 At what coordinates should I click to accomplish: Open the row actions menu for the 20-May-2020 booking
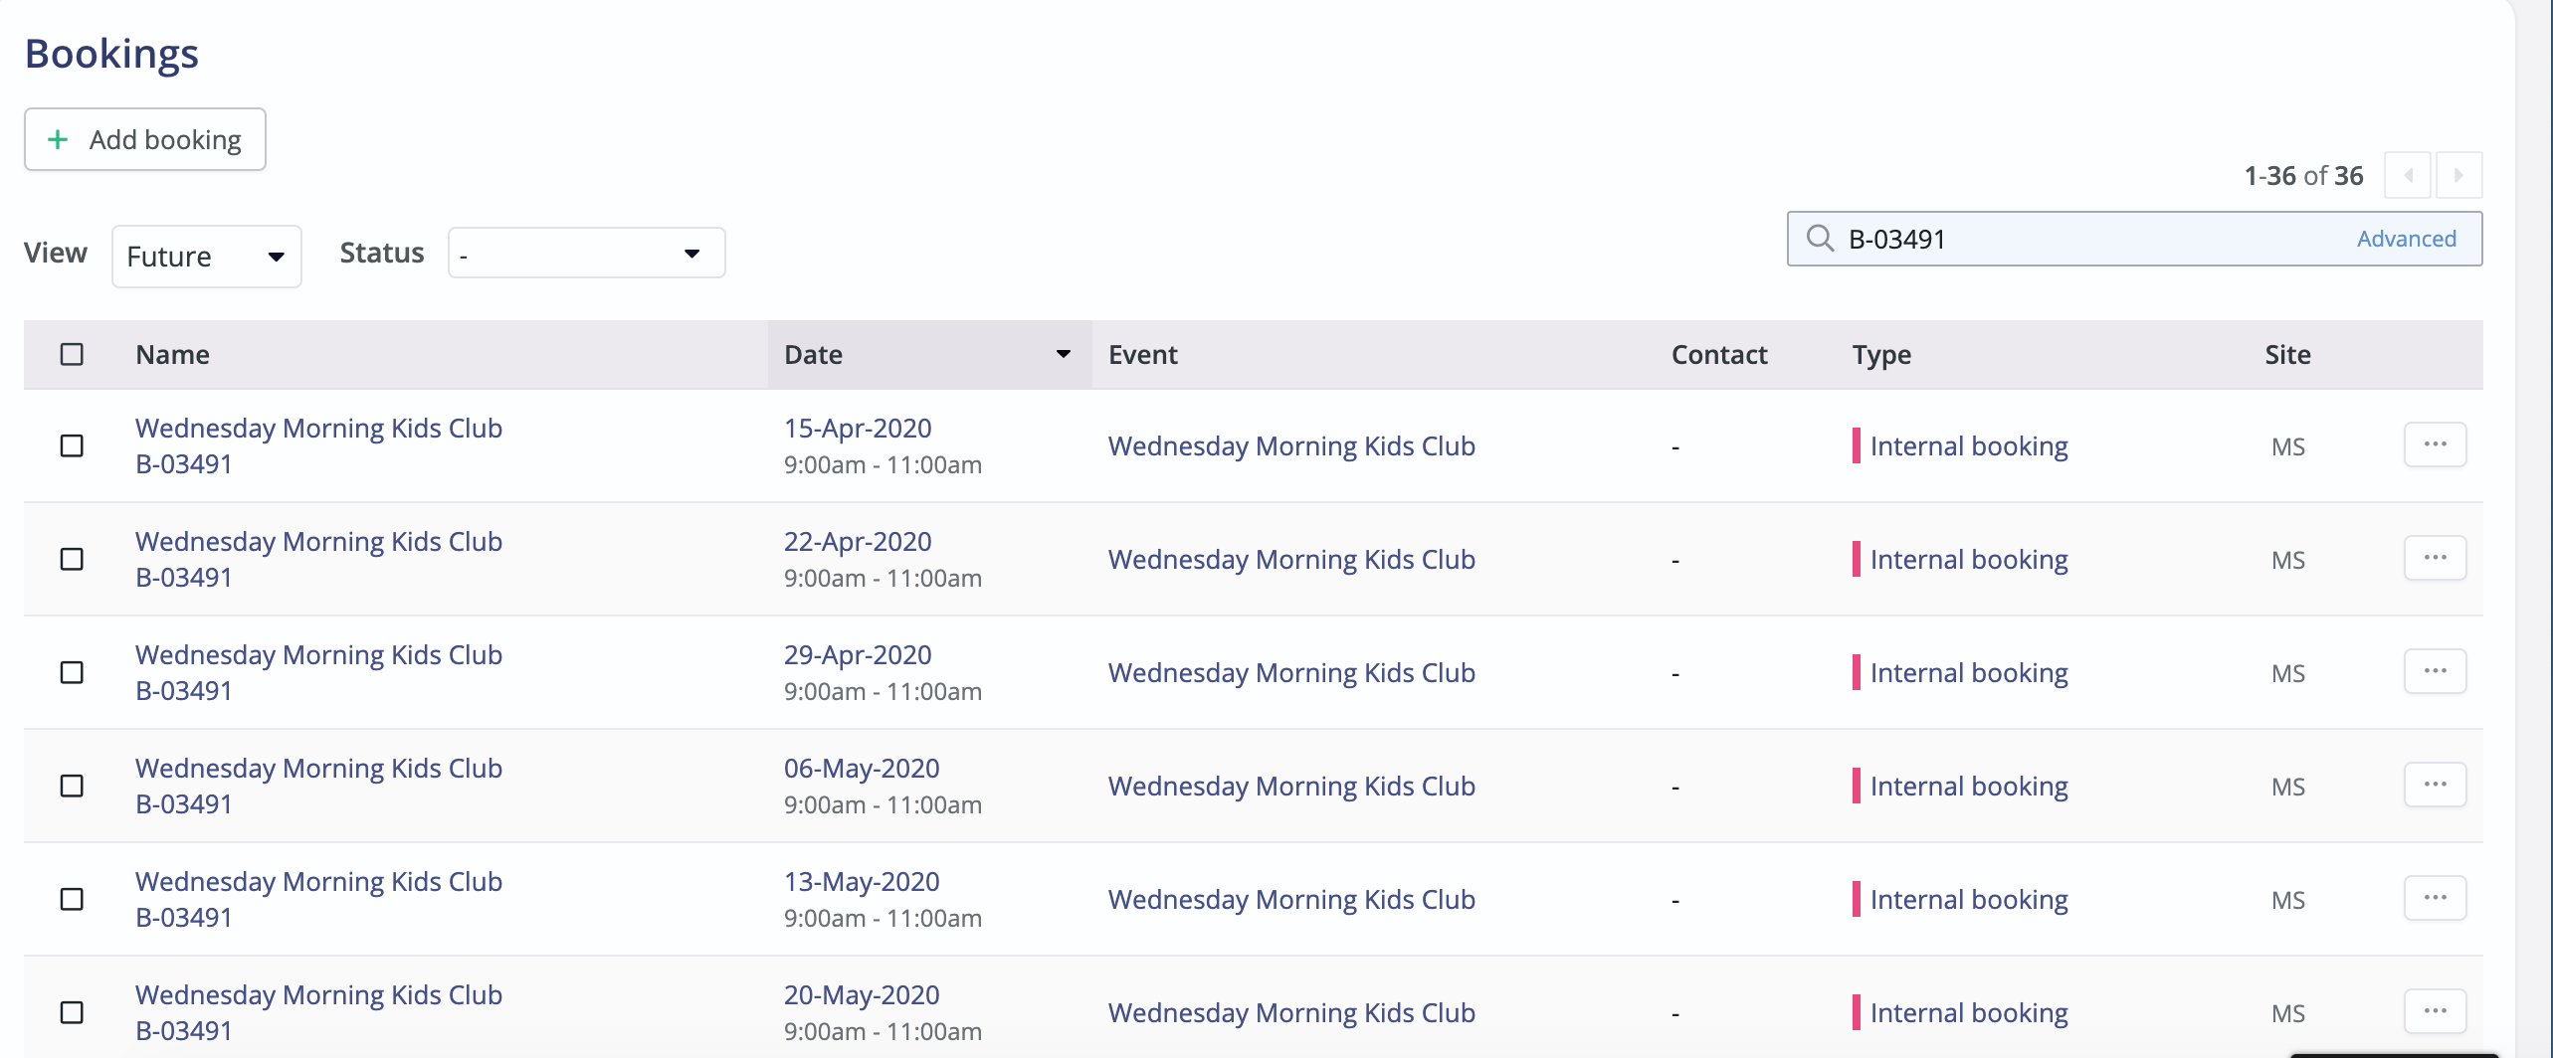(x=2435, y=1009)
